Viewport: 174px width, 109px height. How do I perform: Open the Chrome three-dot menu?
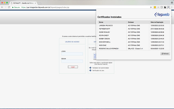click(172, 7)
